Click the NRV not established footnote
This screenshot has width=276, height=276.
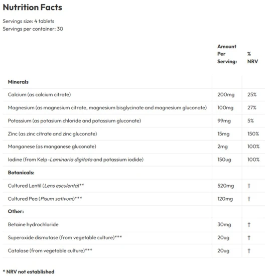tap(29, 271)
